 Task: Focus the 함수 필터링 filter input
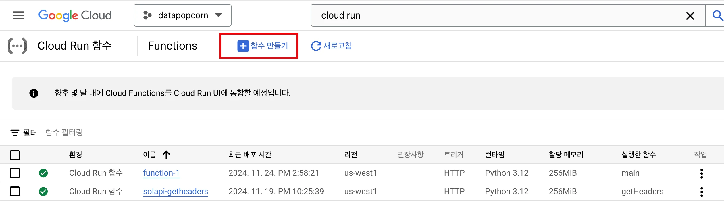tap(64, 133)
